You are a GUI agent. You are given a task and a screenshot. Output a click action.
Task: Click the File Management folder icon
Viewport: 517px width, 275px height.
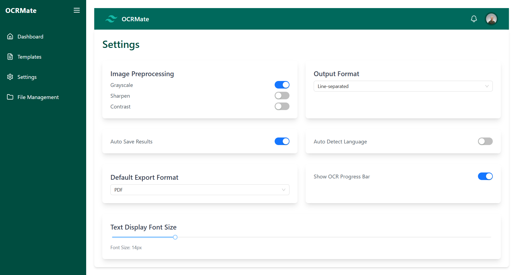click(10, 97)
